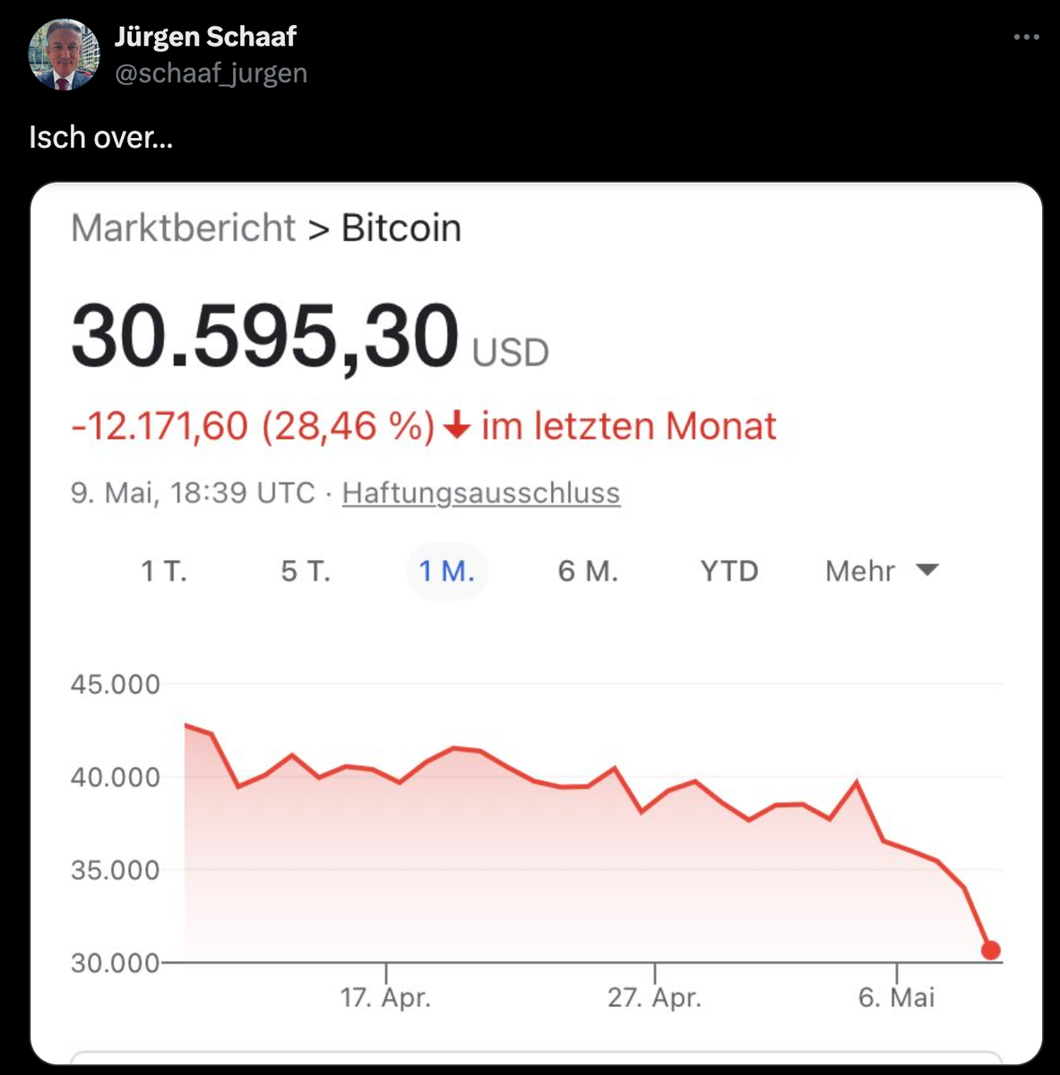Open the @schaaf_jurgen handle
The image size is (1060, 1075).
click(211, 73)
